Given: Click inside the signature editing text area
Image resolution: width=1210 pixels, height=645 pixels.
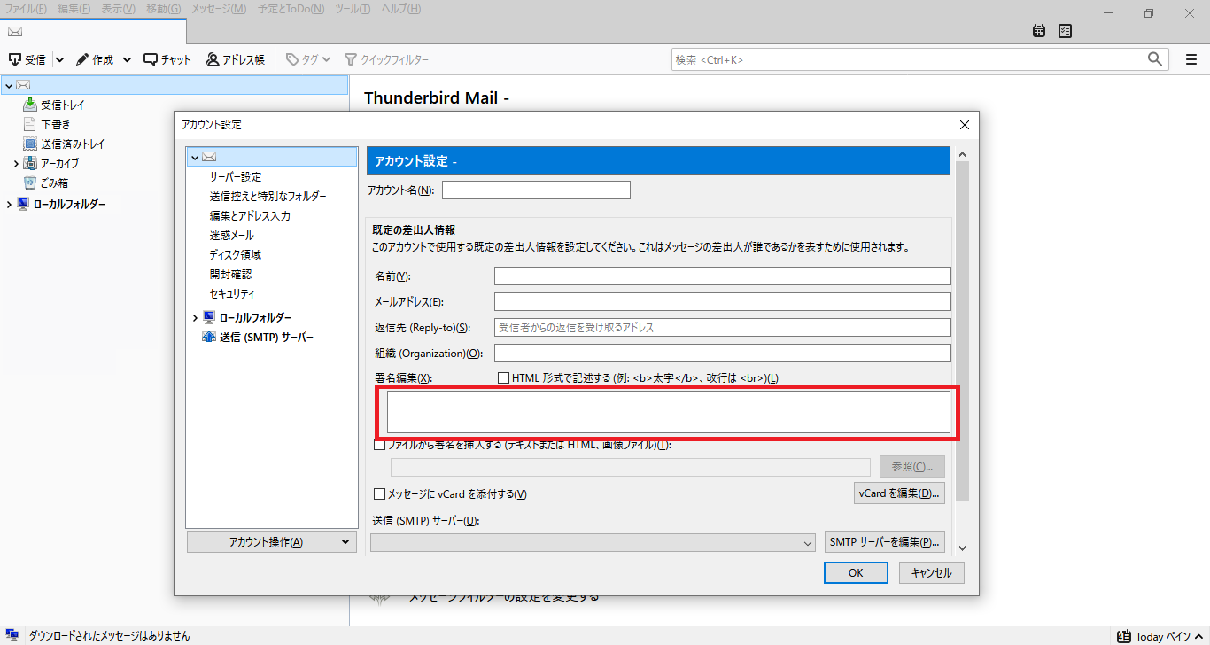Looking at the screenshot, I should (669, 411).
